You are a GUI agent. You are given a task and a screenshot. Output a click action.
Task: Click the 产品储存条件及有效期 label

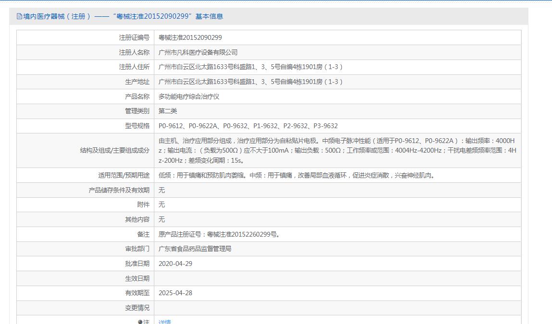pyautogui.click(x=119, y=190)
